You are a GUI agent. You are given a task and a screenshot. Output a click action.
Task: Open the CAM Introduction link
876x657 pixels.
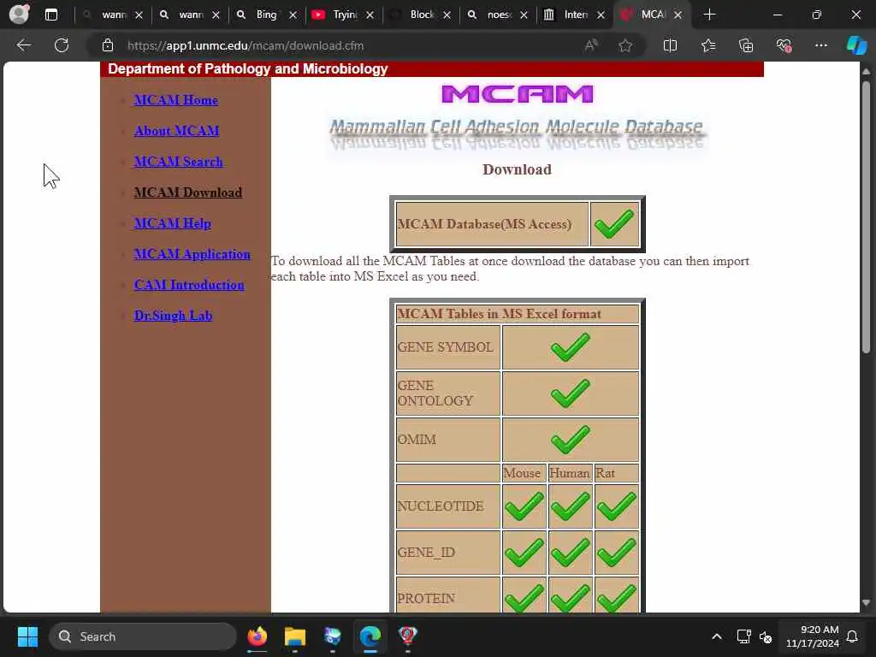tap(189, 284)
